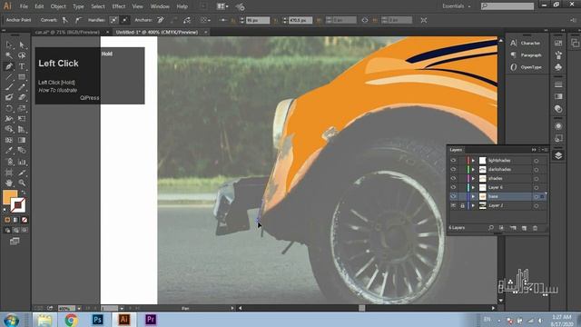581x327 pixels.
Task: Select the Eyedropper tool
Action: click(8, 151)
